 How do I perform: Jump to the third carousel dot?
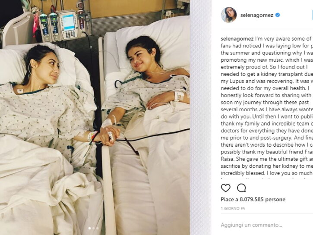tap(97, 228)
